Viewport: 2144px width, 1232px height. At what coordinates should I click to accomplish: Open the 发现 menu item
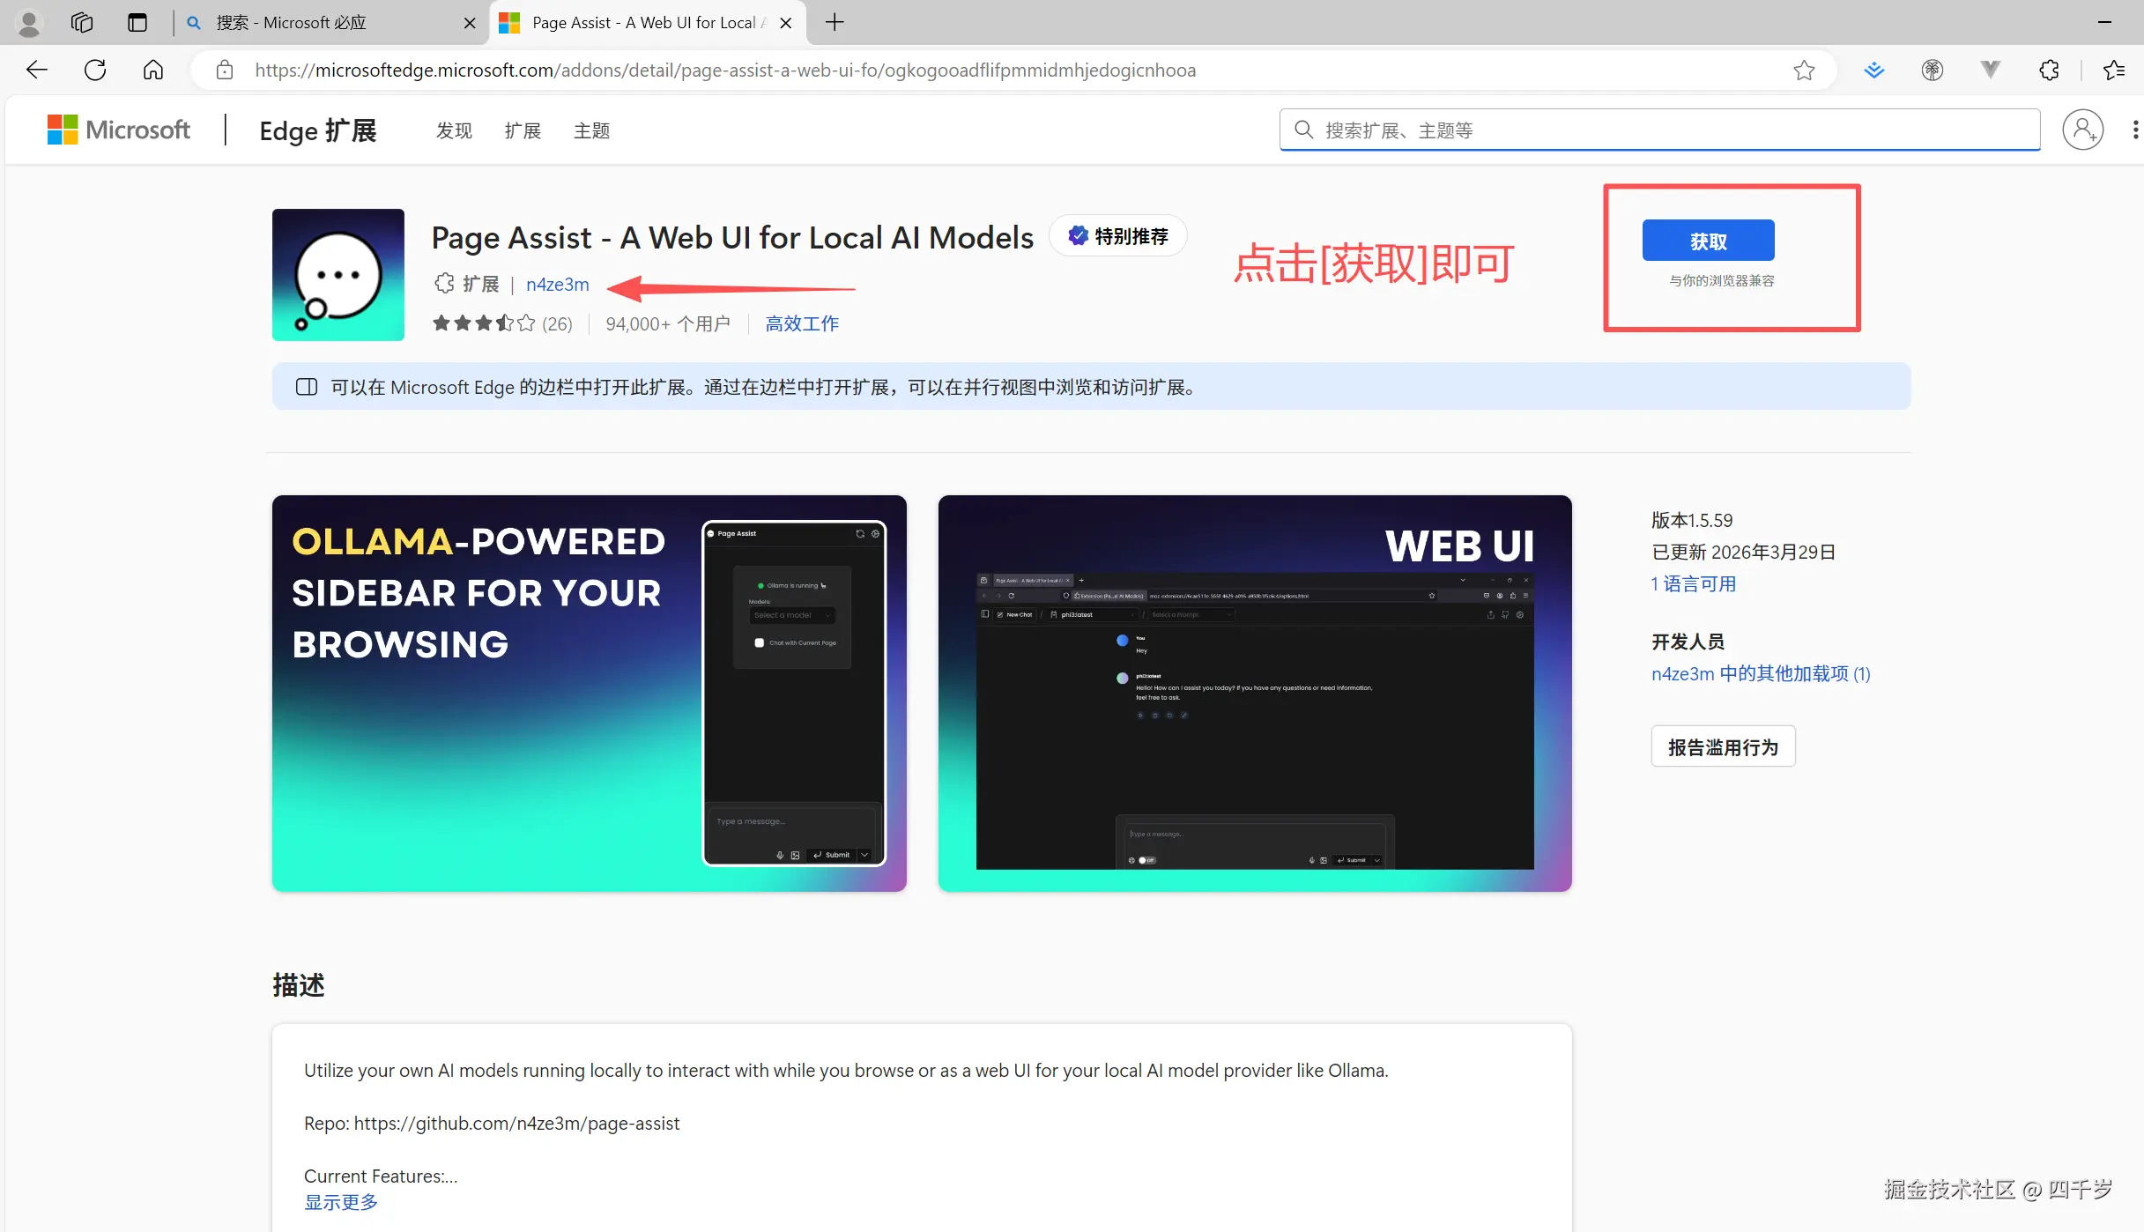point(454,130)
